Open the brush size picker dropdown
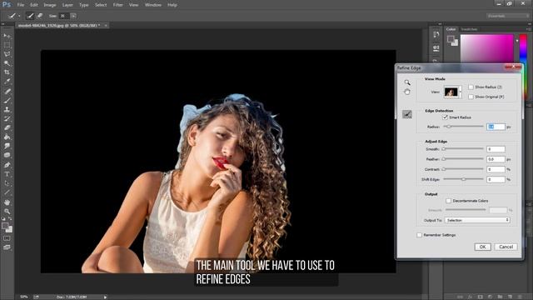 tap(73, 16)
